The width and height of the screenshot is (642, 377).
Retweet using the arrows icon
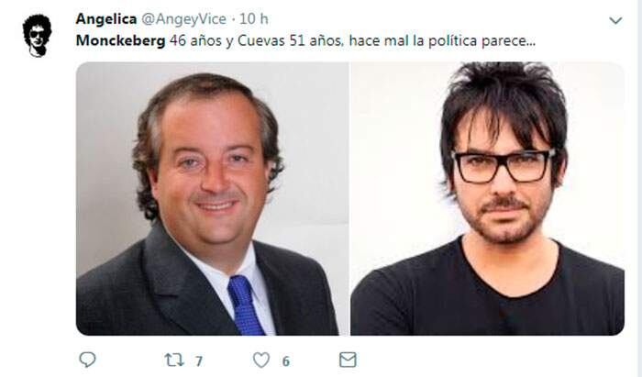174,360
